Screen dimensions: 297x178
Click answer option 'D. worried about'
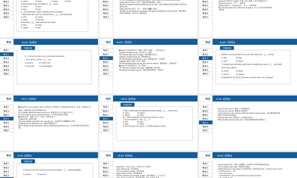45,66
